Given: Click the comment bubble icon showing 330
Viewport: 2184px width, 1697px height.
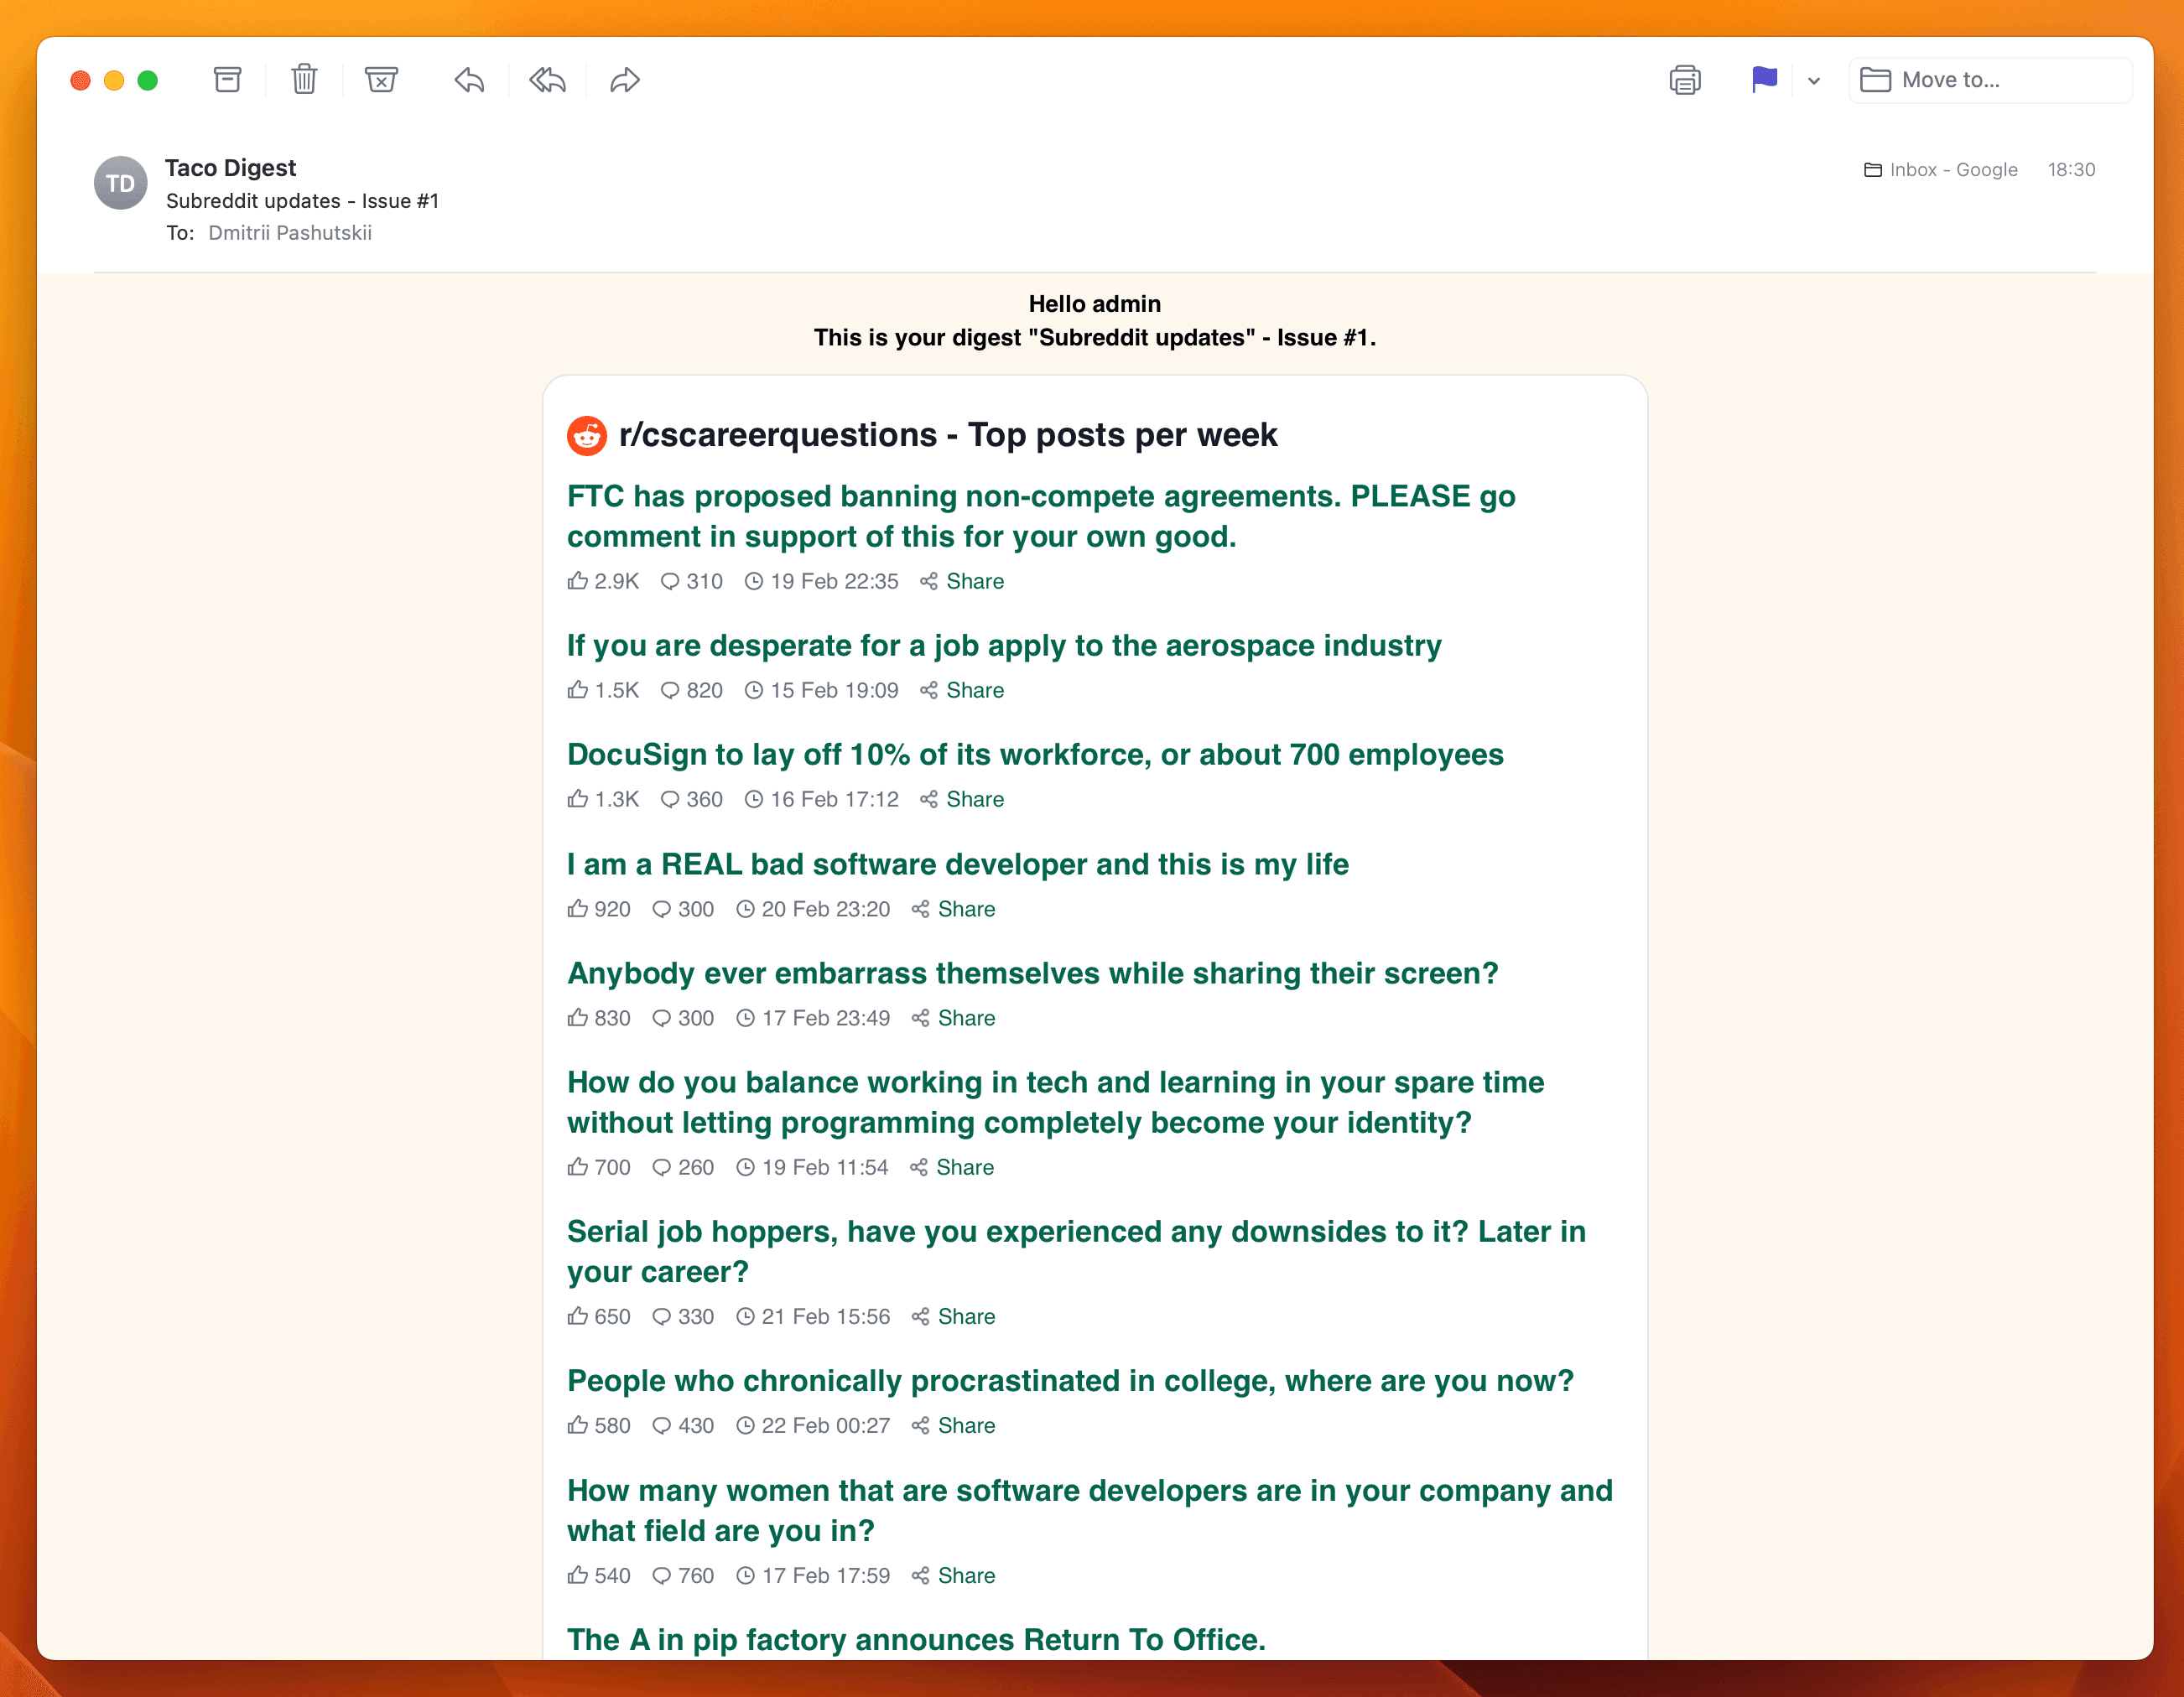Looking at the screenshot, I should [662, 1317].
